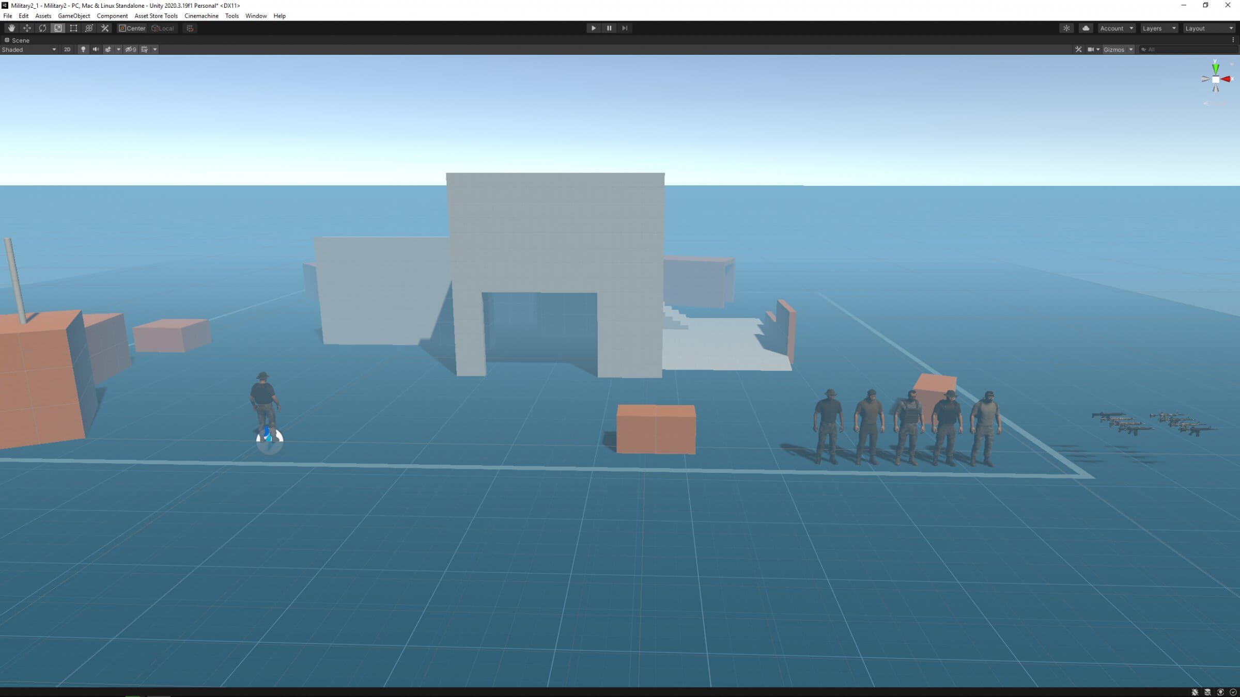The width and height of the screenshot is (1240, 697).
Task: Click the Gizmos button
Action: point(1113,50)
